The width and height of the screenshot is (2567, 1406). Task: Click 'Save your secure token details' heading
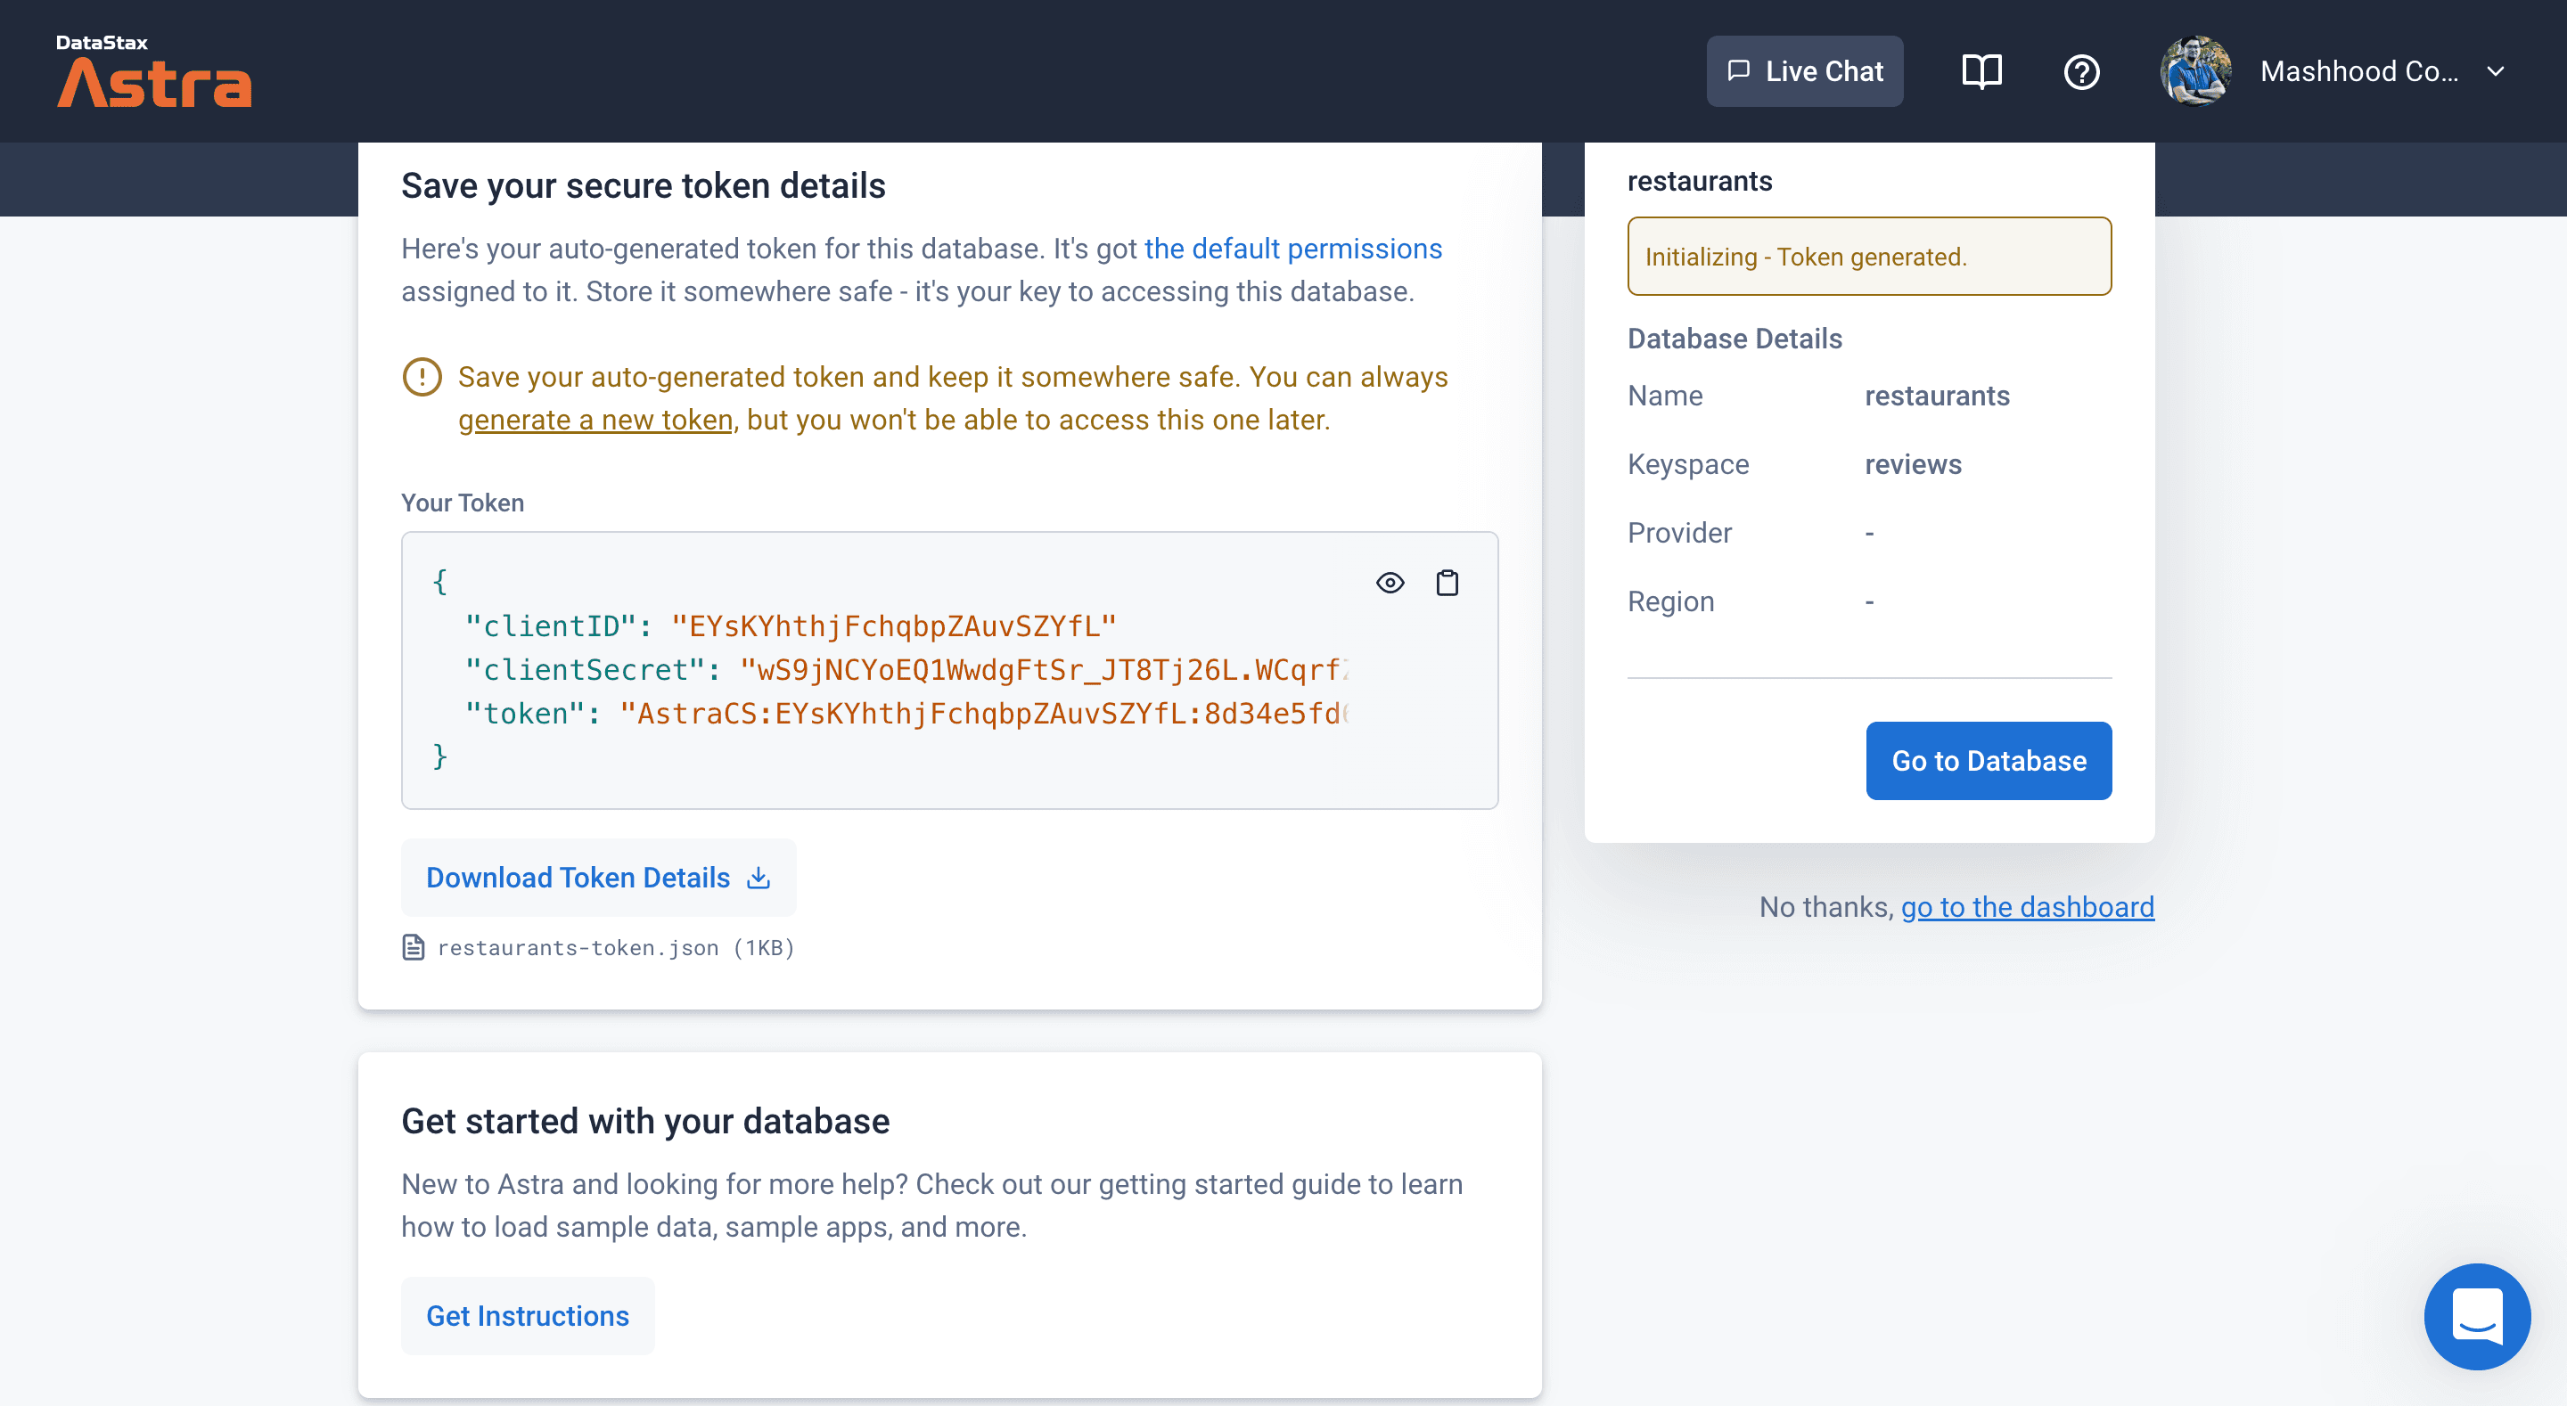coord(643,186)
